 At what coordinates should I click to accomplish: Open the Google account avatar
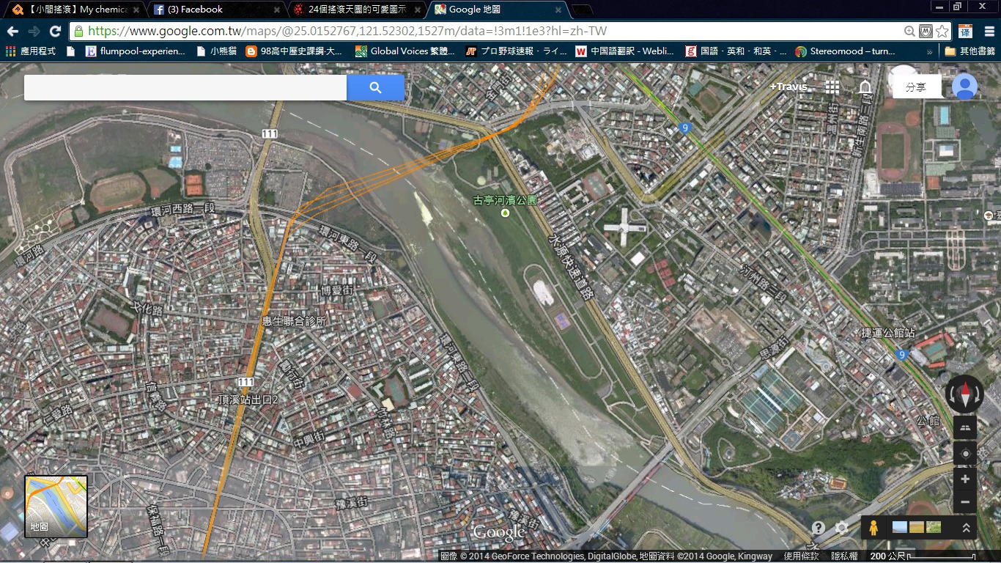(x=964, y=87)
